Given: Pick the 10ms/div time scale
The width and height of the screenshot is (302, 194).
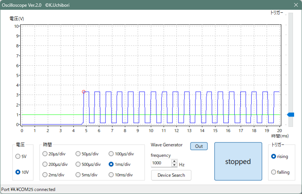Looking at the screenshot, I should click(111, 174).
